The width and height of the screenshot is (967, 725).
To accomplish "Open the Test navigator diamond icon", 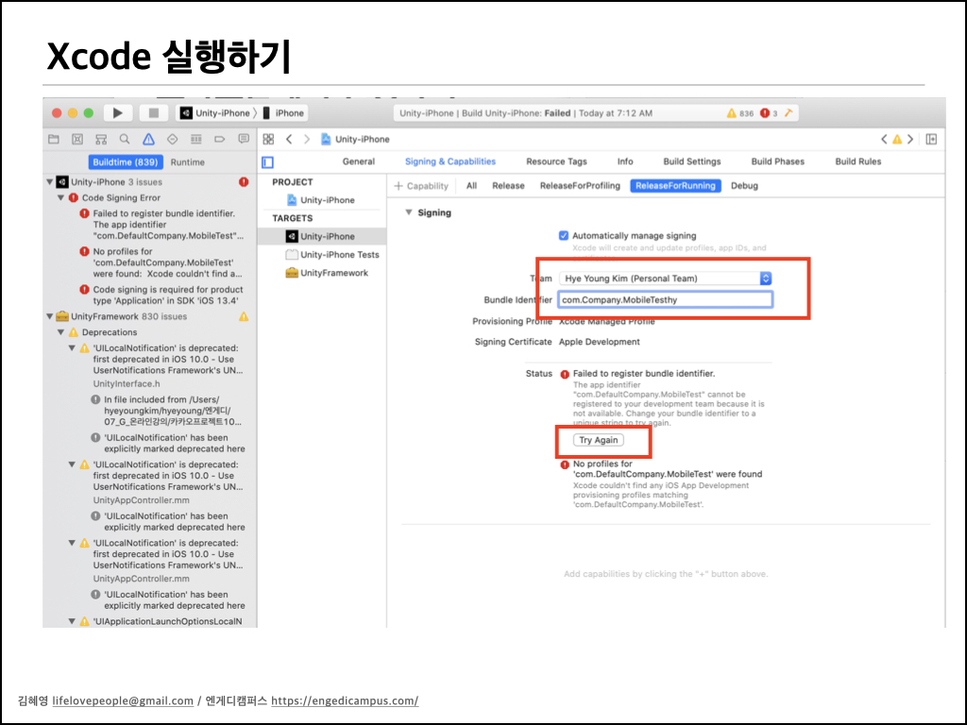I will [x=172, y=140].
